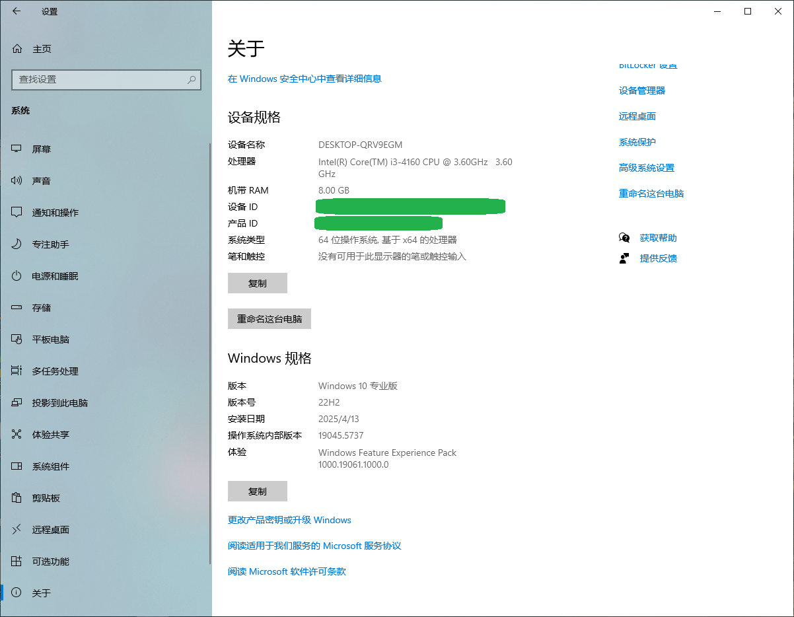The width and height of the screenshot is (794, 617).
Task: Click the back arrow at top left
Action: [15, 11]
